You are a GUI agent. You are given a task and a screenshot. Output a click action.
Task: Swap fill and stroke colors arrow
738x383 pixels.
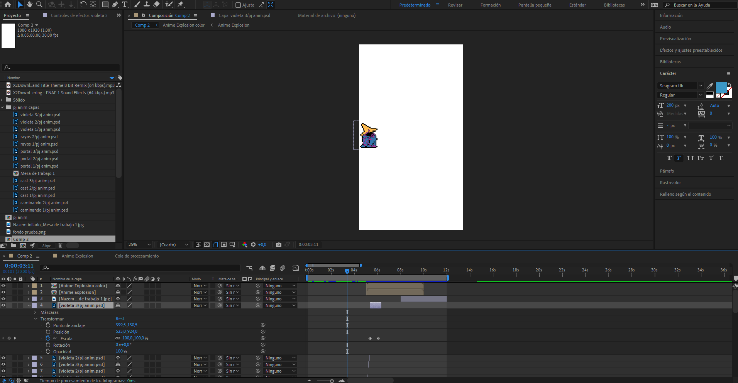(730, 85)
